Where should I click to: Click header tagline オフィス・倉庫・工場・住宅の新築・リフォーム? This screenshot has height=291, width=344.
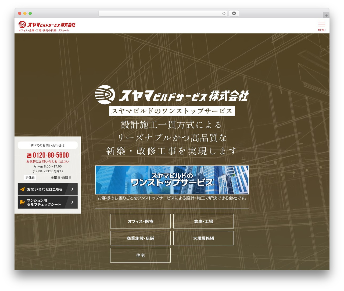click(x=44, y=31)
